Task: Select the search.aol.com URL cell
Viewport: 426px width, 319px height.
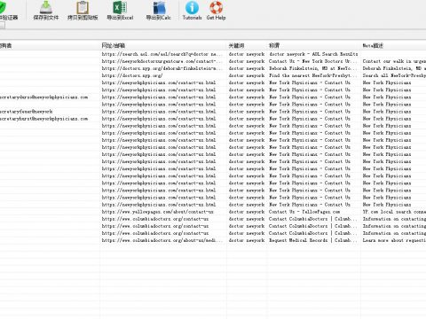Action: pos(162,54)
